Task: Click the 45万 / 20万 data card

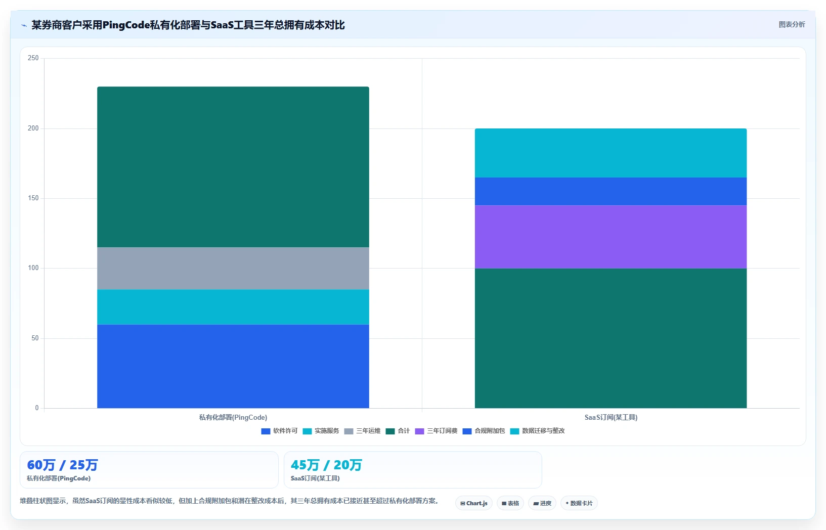Action: (x=413, y=470)
